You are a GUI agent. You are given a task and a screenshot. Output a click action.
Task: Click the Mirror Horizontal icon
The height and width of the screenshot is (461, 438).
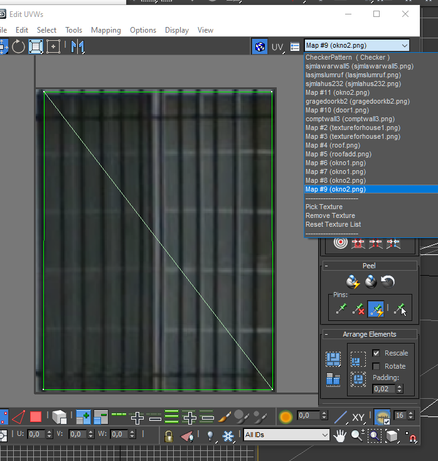click(78, 46)
